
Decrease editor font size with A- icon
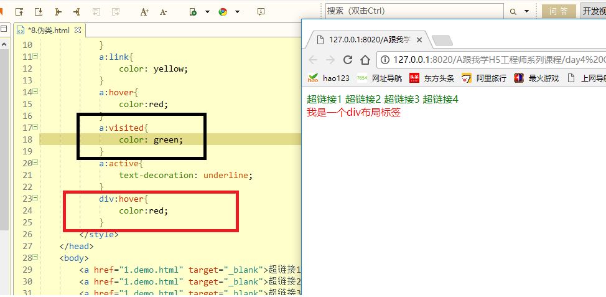tap(163, 12)
